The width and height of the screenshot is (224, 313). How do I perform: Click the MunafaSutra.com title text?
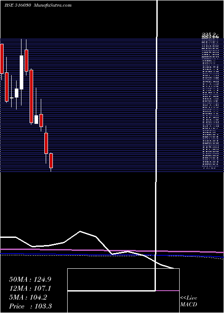(53, 5)
